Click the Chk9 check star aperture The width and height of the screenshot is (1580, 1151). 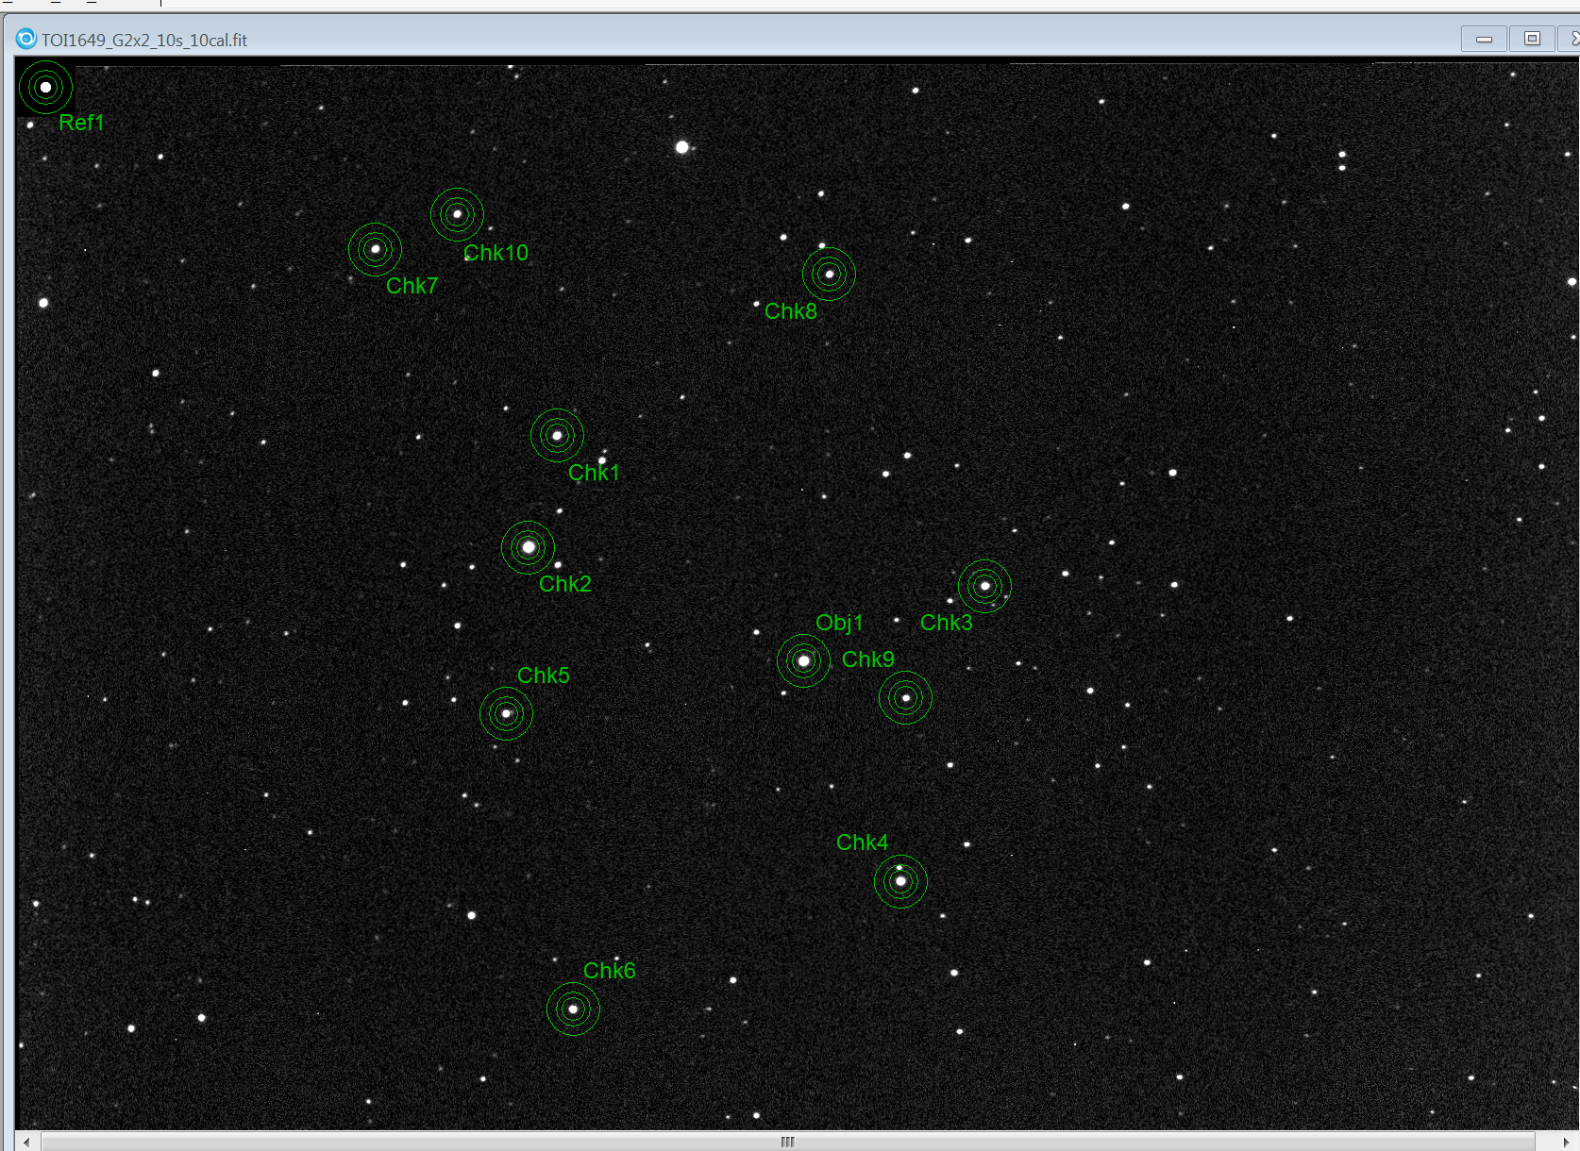(905, 698)
